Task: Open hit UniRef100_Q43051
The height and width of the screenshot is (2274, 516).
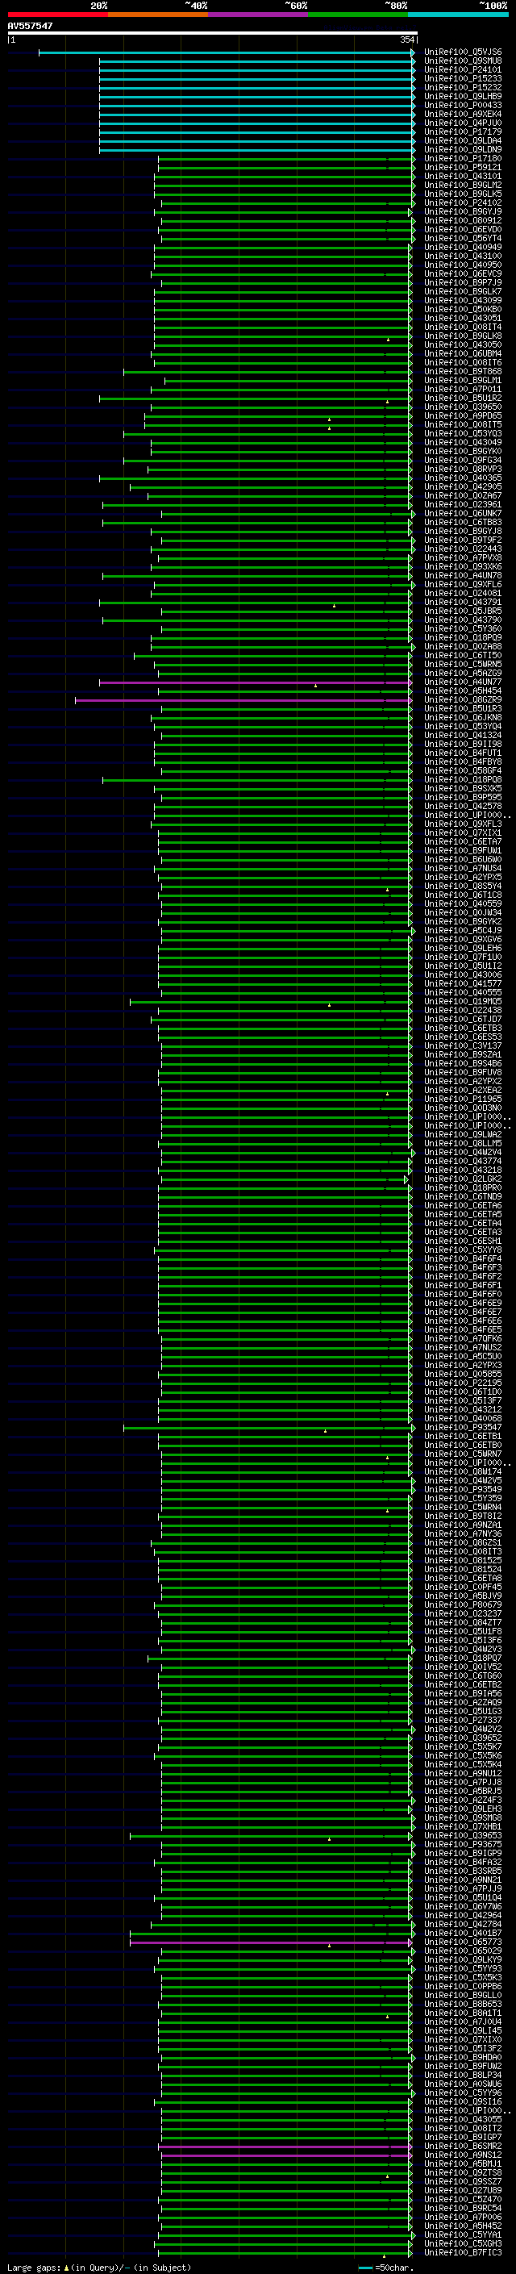Action: [462, 318]
